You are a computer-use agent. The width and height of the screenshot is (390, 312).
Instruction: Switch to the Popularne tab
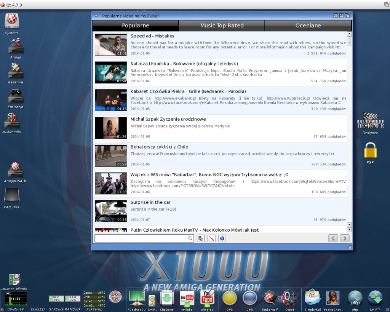tap(136, 26)
